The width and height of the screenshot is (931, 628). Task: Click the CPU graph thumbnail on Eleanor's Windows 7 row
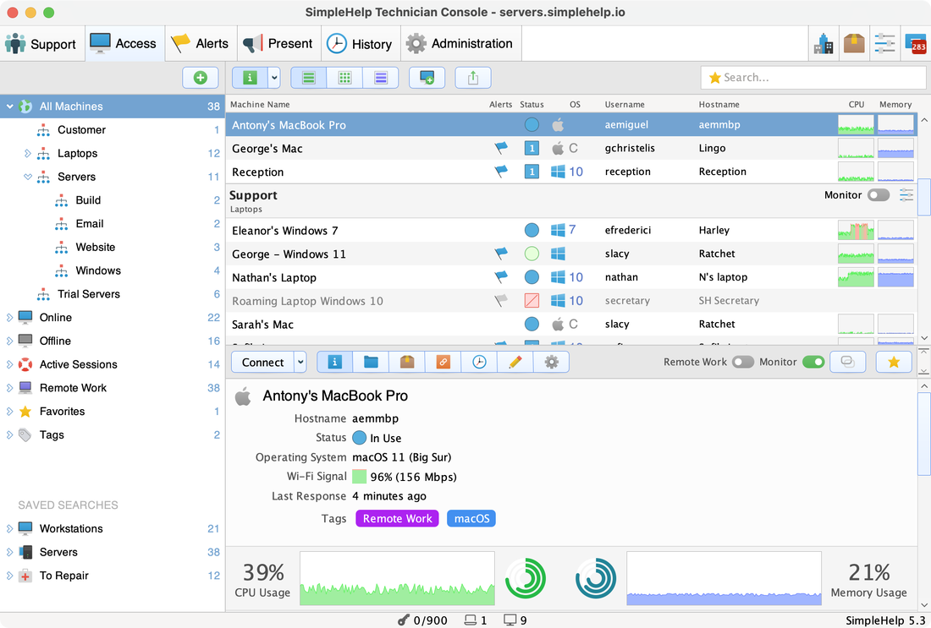pyautogui.click(x=856, y=230)
